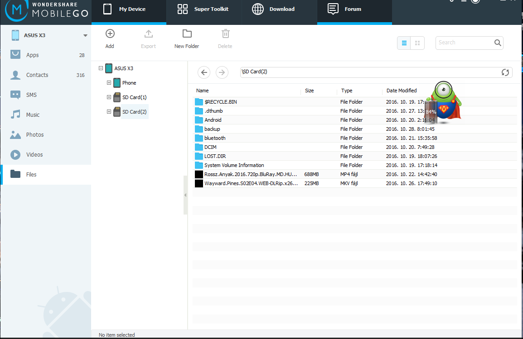Open Music in the sidebar
523x339 pixels.
(46, 115)
